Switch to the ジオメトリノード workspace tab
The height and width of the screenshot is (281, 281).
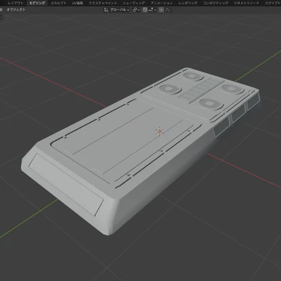[246, 3]
